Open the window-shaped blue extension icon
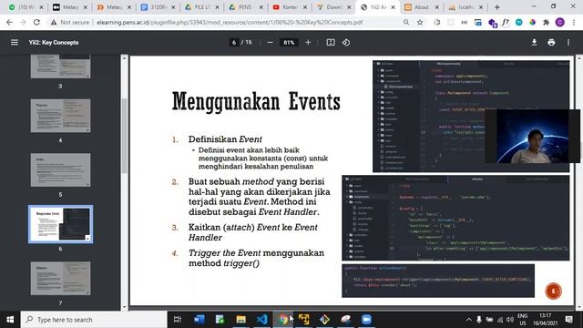The image size is (583, 328). coord(477,22)
